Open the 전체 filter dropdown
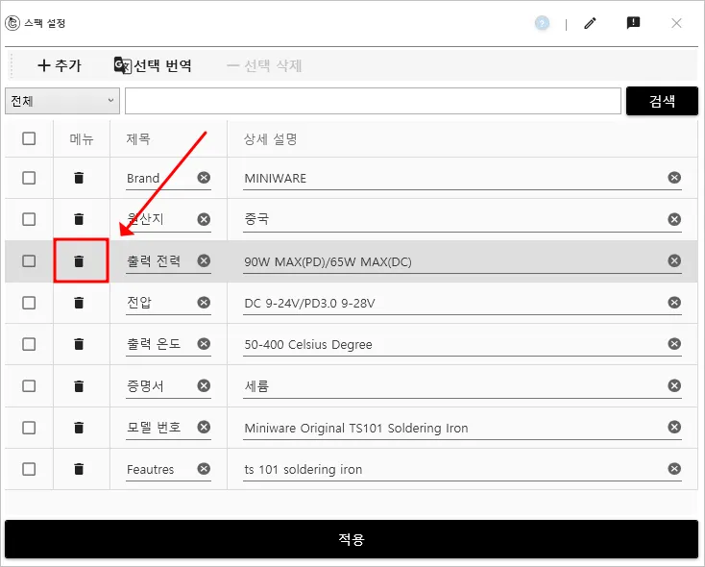 point(62,101)
